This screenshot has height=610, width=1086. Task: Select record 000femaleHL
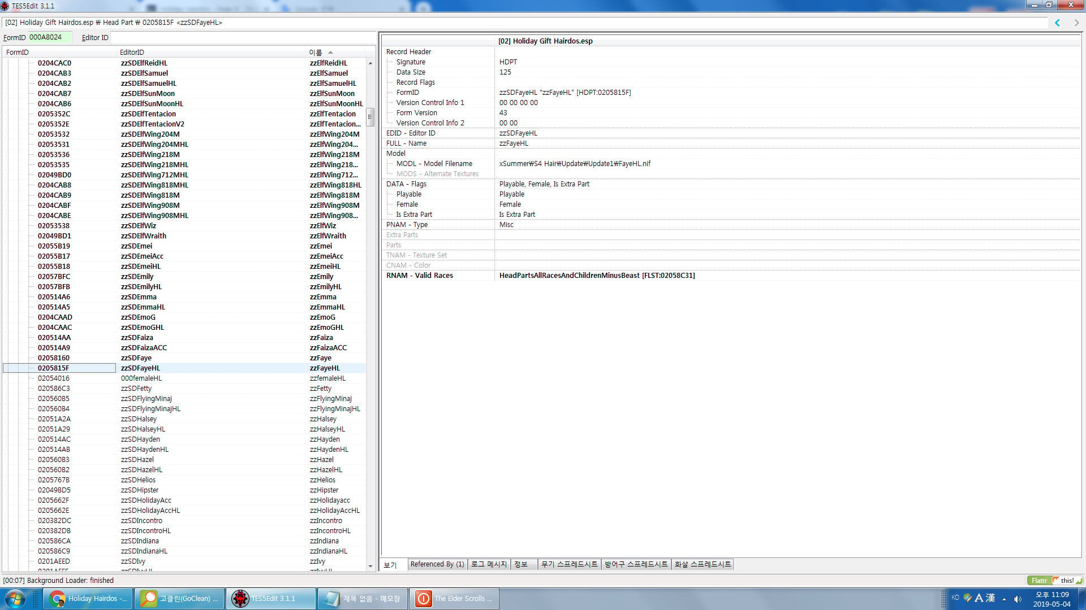(x=184, y=378)
